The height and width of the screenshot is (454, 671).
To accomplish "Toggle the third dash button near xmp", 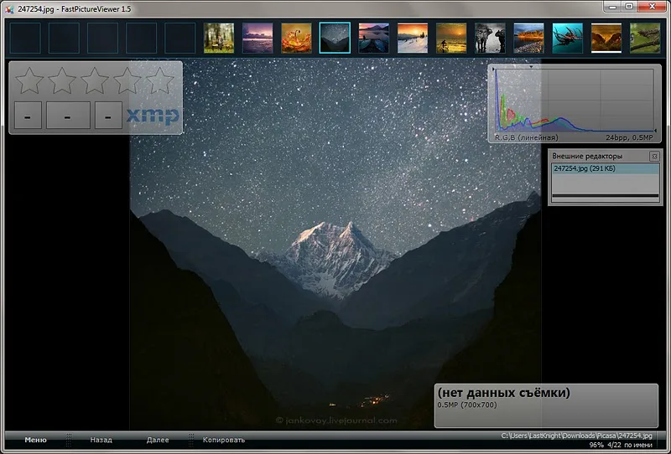I will pos(108,115).
